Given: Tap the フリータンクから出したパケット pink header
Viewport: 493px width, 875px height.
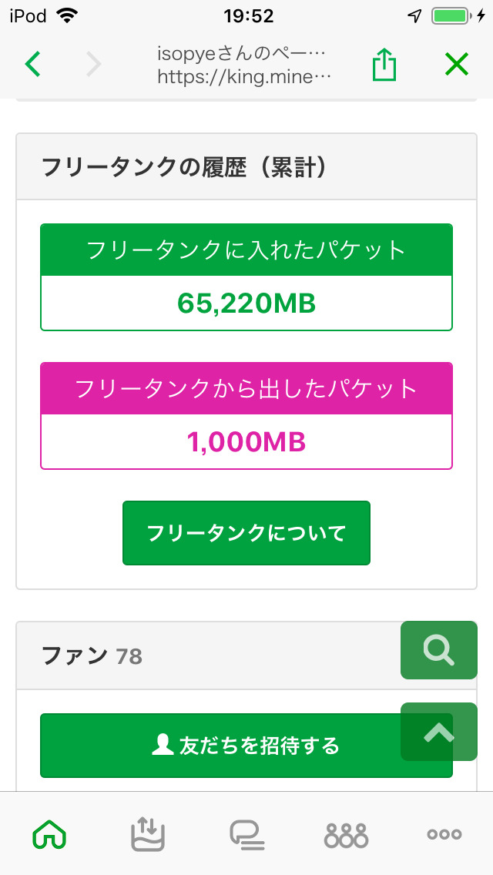Looking at the screenshot, I should tap(246, 389).
